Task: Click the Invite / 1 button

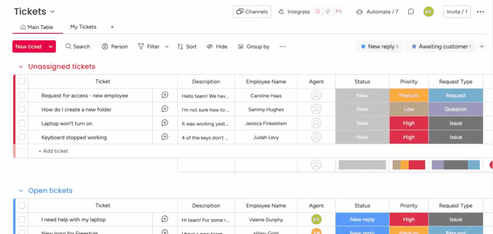Action: (457, 12)
